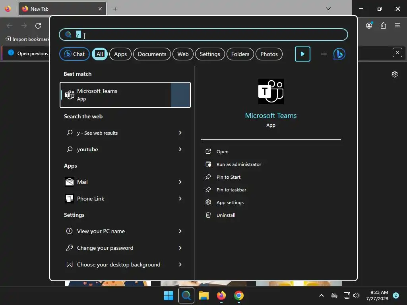Expand Firefox list all tabs dropdown arrow

[328, 9]
